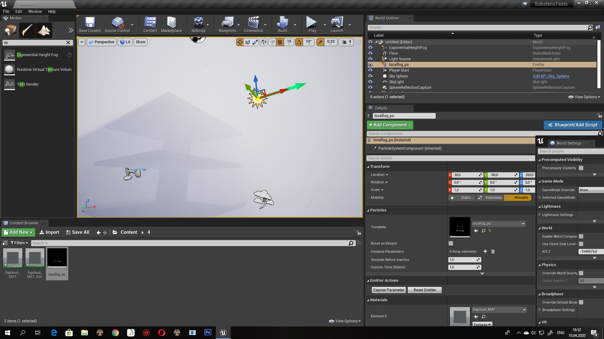The image size is (604, 339).
Task: Open Perspective view mode dropdown
Action: 101,42
